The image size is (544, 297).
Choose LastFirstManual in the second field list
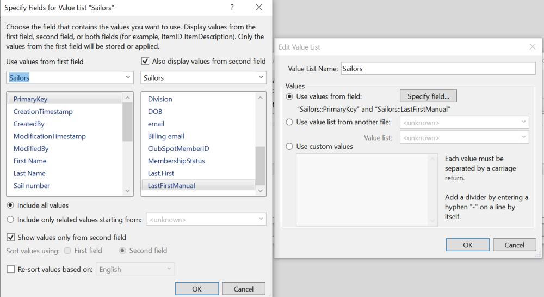click(x=171, y=186)
